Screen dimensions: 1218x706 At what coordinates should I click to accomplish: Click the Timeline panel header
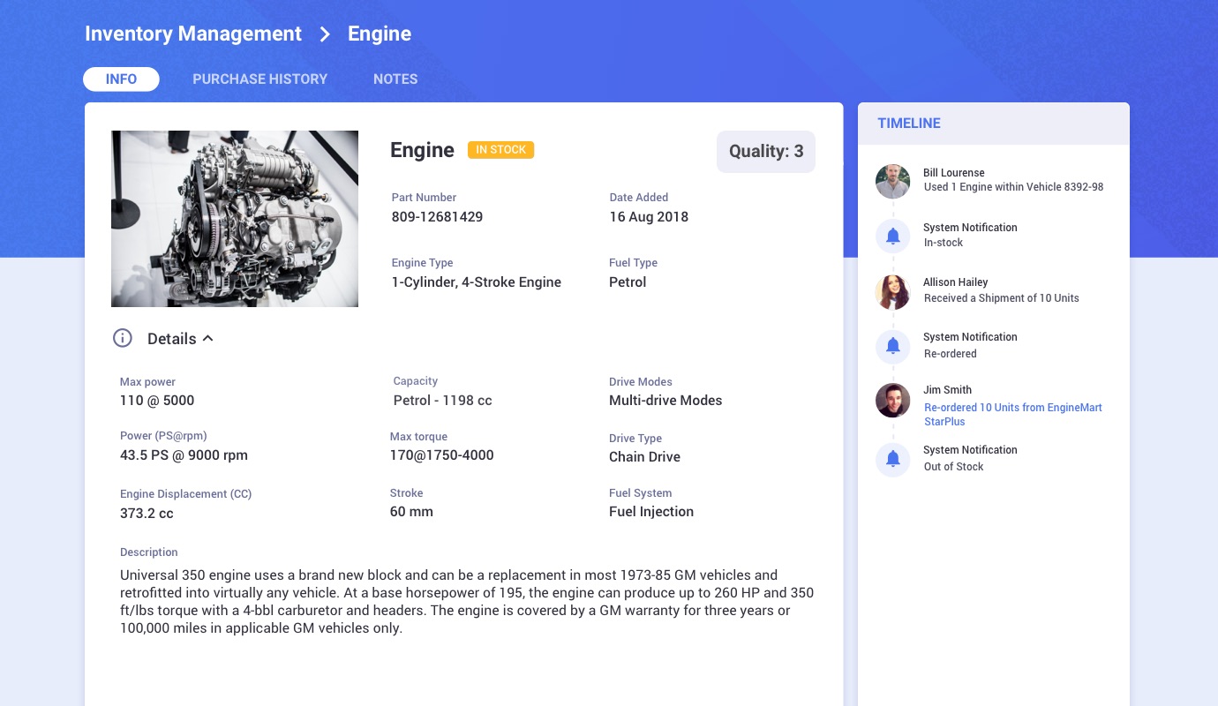coord(994,124)
